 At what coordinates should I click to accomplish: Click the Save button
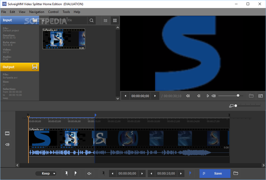pyautogui.click(x=215, y=173)
